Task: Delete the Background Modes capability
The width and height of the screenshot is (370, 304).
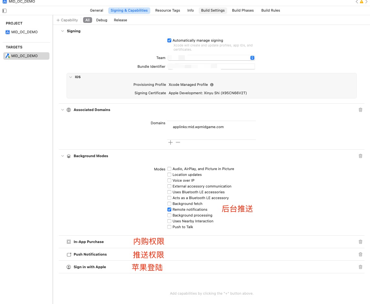Action: click(x=360, y=156)
